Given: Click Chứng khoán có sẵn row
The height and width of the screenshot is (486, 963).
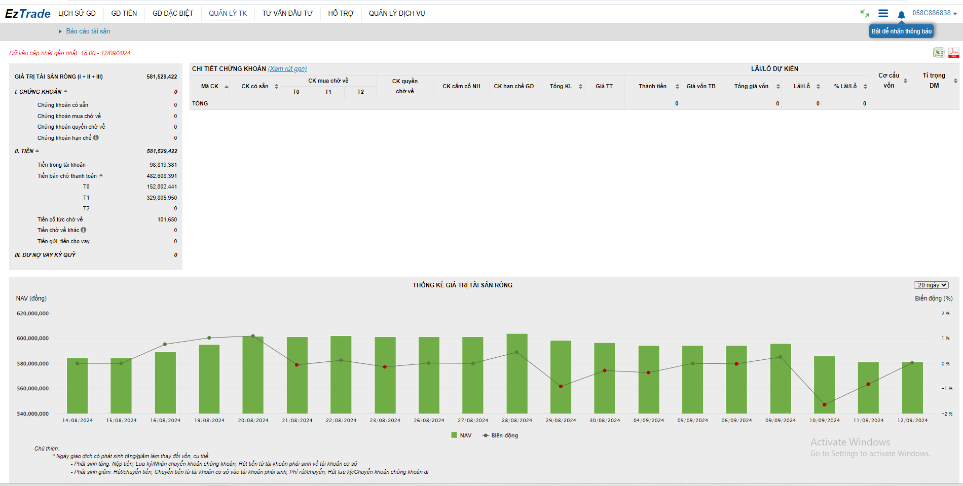Looking at the screenshot, I should 96,105.
